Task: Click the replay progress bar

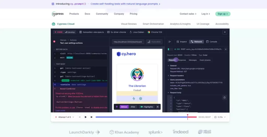Action: (146, 117)
